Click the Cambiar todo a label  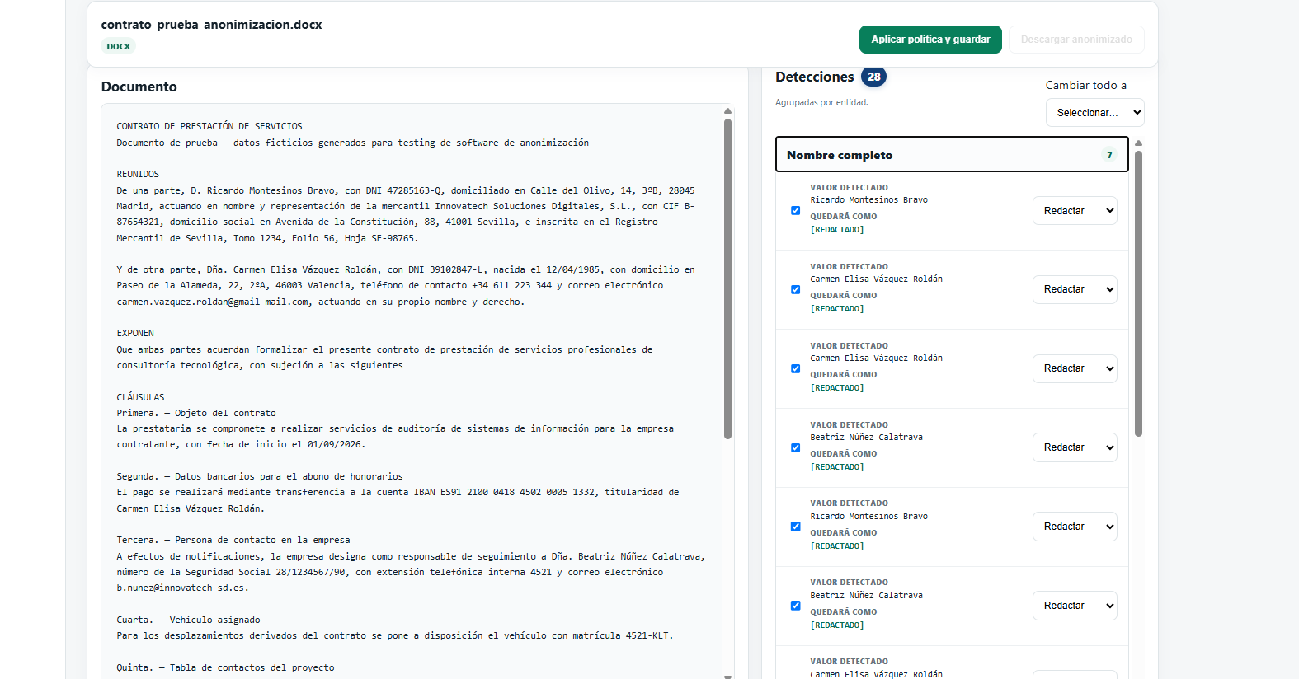click(x=1085, y=85)
